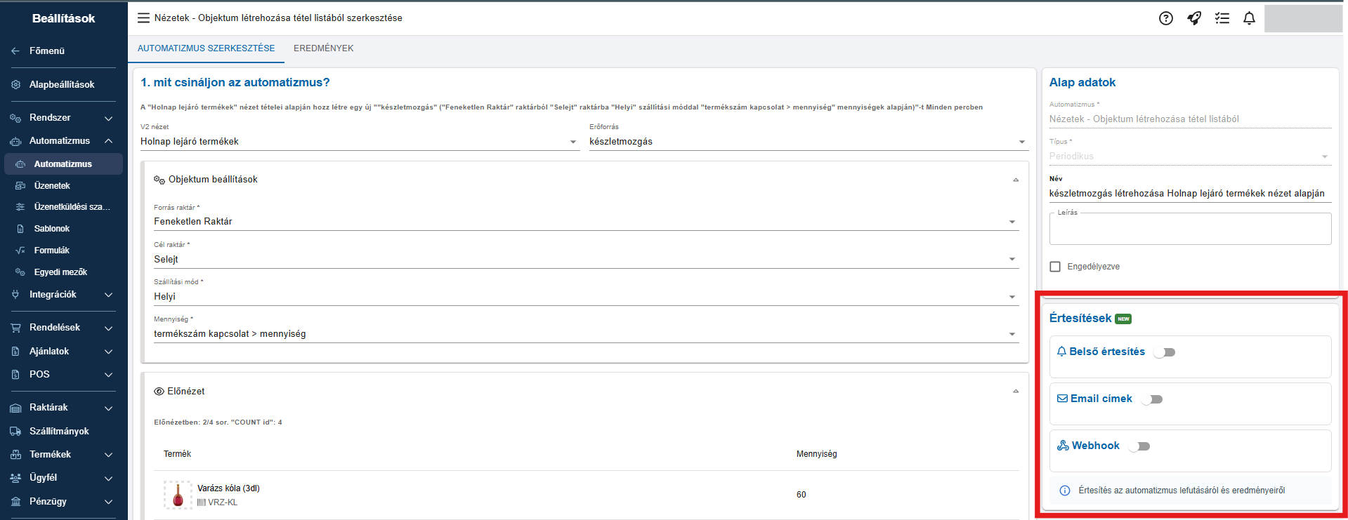
Task: Click the Varázs kóla product thumbnail
Action: pyautogui.click(x=178, y=495)
